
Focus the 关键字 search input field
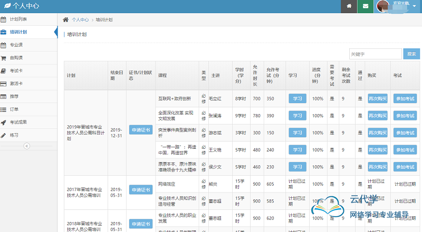tap(375, 54)
